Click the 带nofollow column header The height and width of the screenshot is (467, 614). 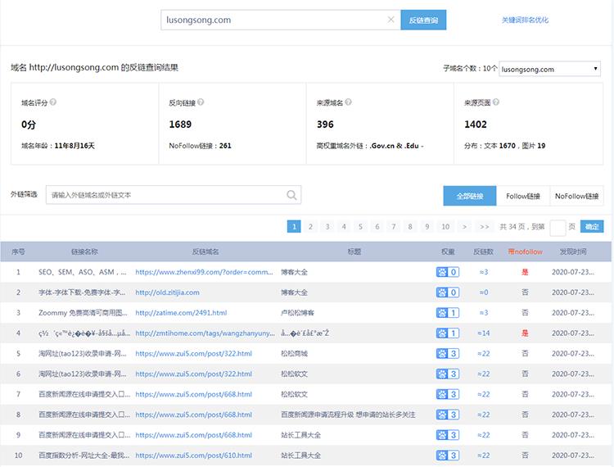tap(525, 252)
